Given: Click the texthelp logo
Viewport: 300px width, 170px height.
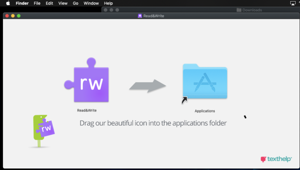Looking at the screenshot, I should tap(276, 159).
